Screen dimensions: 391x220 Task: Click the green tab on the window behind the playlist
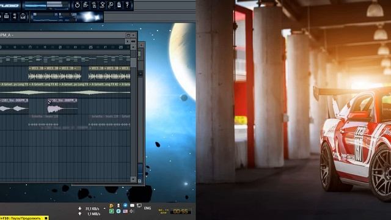140,54
